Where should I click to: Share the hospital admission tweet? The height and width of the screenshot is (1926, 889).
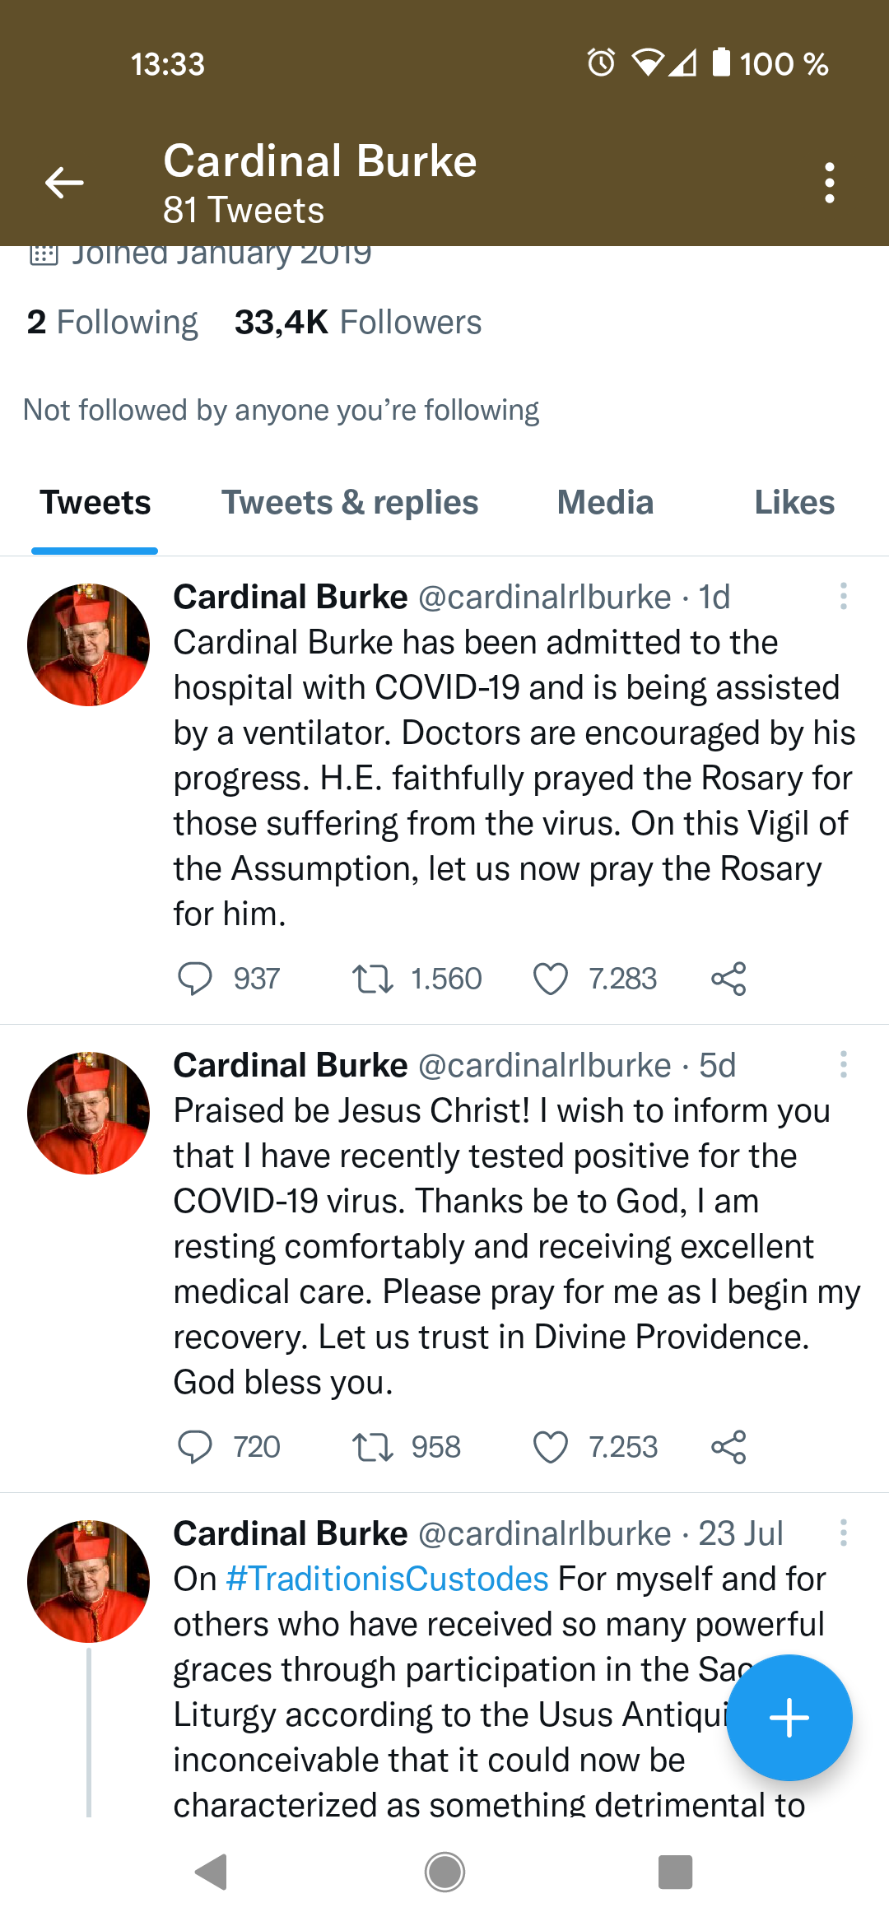pyautogui.click(x=728, y=979)
